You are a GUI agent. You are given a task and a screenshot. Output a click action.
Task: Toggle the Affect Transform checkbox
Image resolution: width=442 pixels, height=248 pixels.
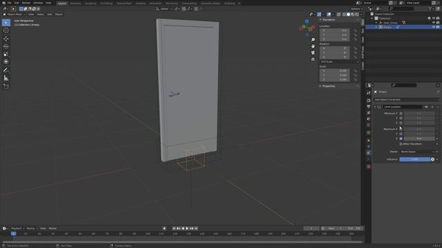pos(401,144)
